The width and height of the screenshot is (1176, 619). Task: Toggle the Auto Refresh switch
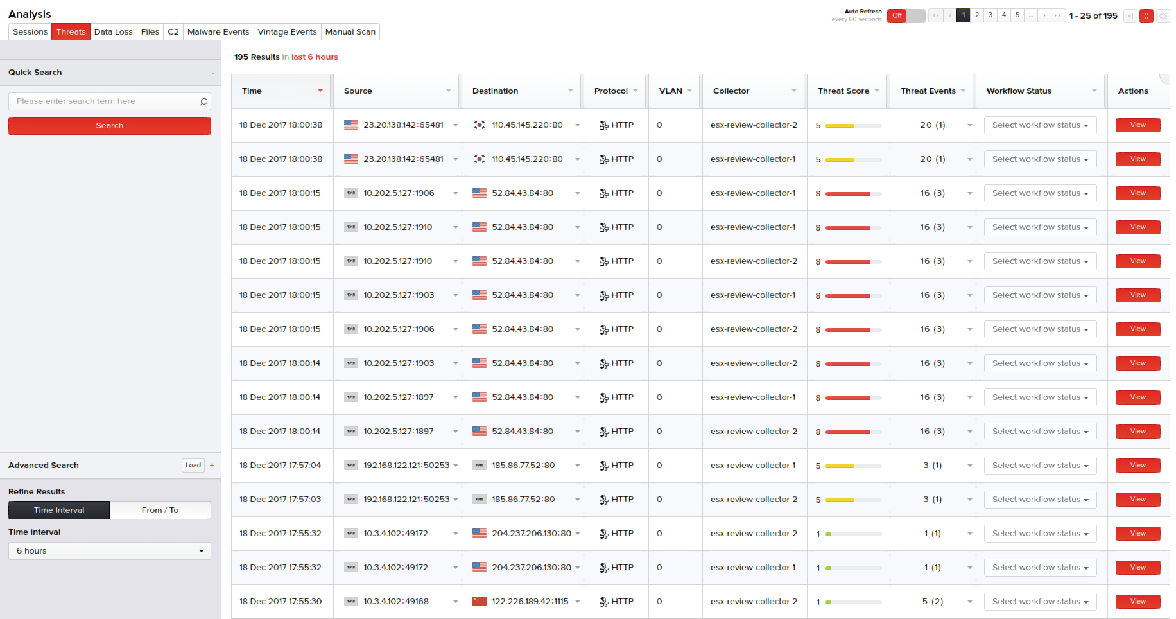(906, 16)
